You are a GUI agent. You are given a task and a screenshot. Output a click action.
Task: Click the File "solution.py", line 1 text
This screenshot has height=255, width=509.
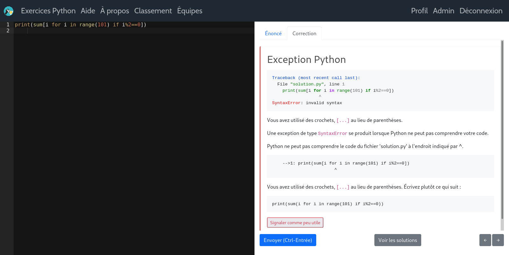click(x=311, y=84)
